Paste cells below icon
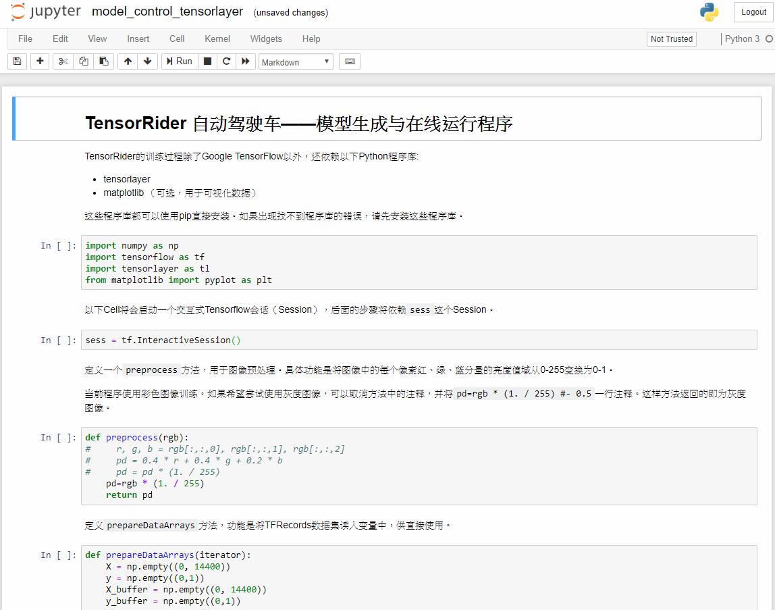This screenshot has height=610, width=775. pyautogui.click(x=104, y=61)
